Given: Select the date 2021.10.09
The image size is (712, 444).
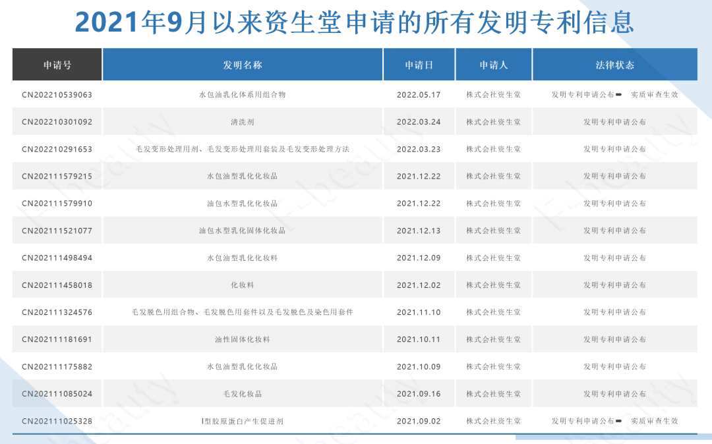Looking at the screenshot, I should tap(419, 367).
